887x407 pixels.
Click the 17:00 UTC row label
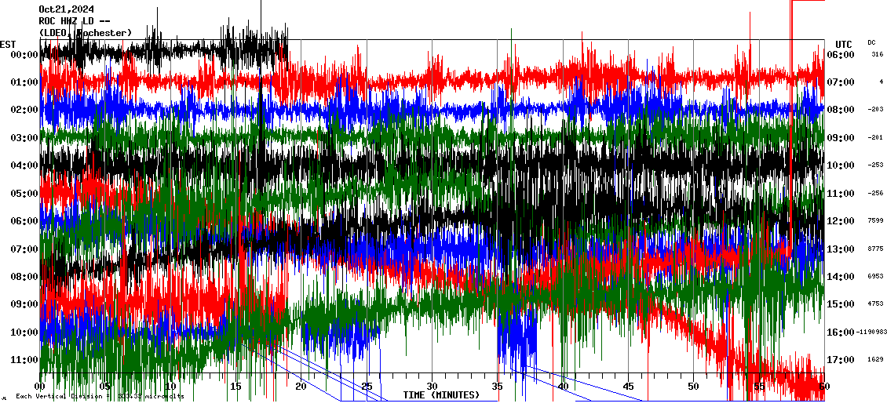pos(841,360)
